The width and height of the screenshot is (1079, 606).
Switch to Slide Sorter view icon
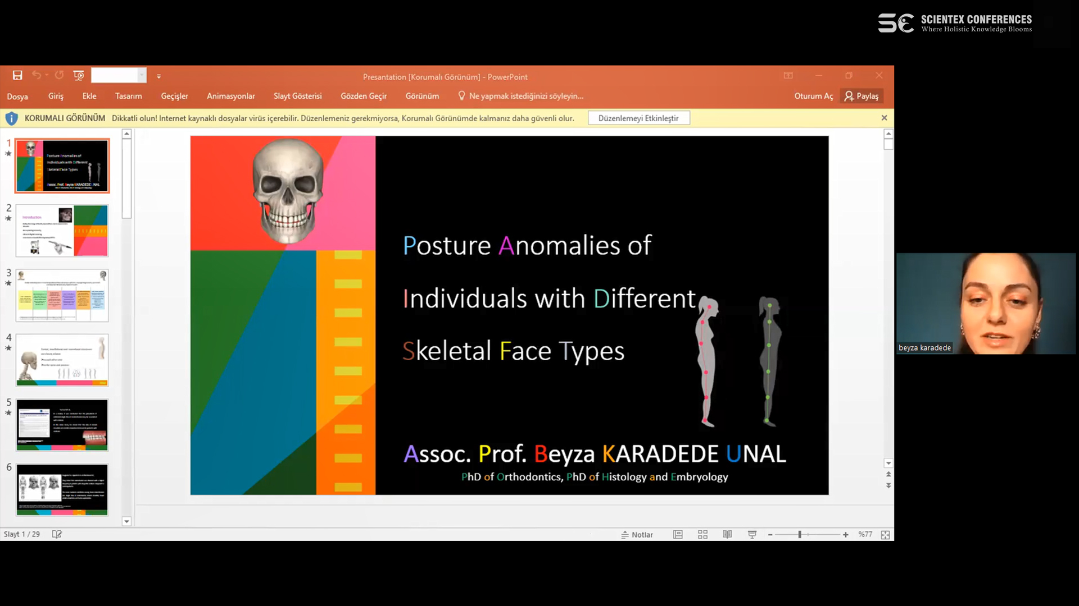(x=702, y=535)
